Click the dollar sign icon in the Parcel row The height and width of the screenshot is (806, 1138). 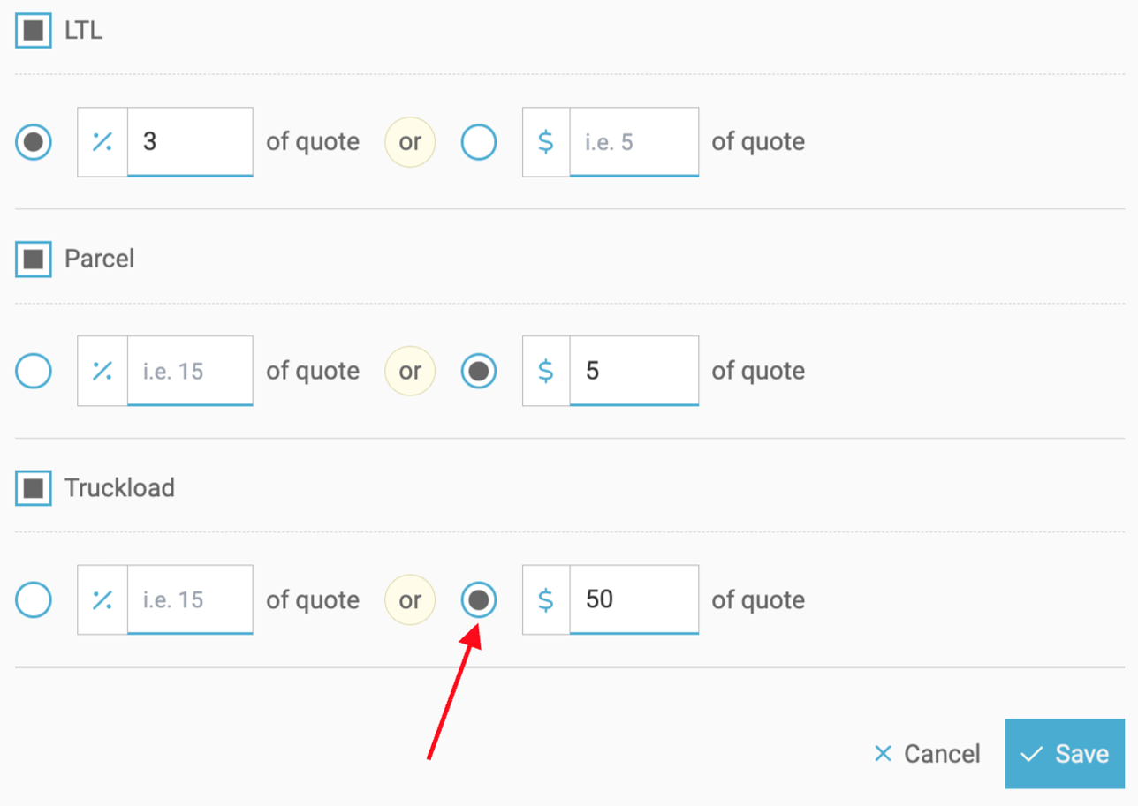click(546, 371)
